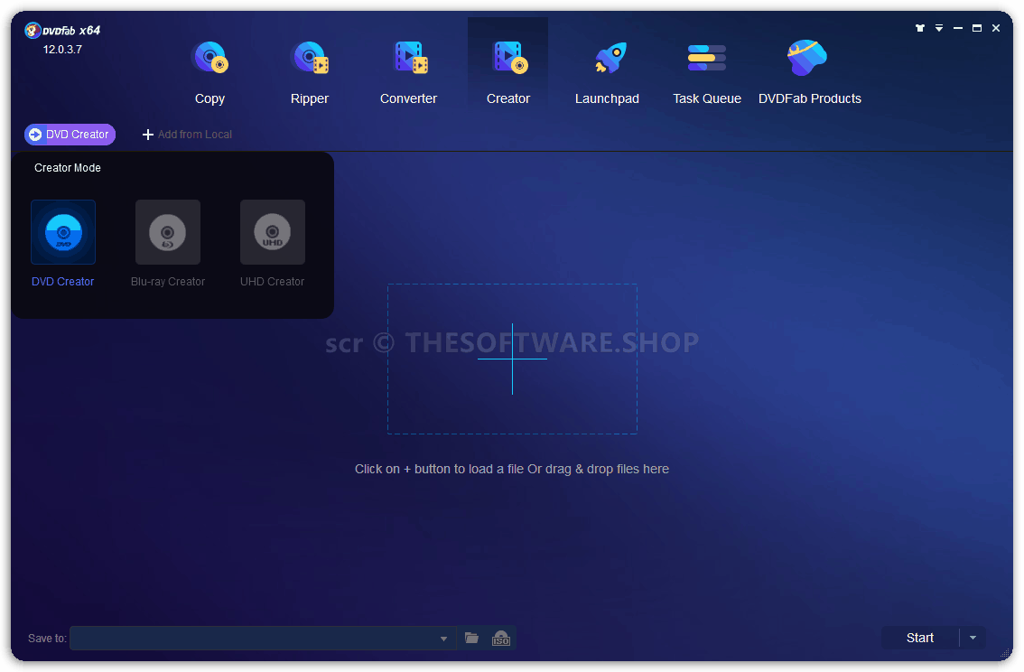The height and width of the screenshot is (672, 1024).
Task: Open the skin (shirt) icon menu
Action: tap(920, 28)
